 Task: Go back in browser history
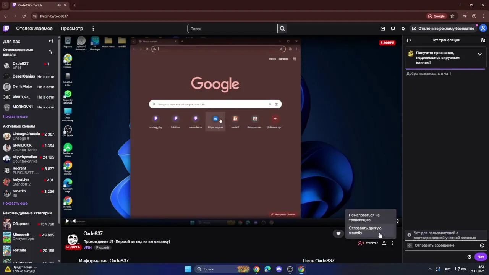pos(6,16)
